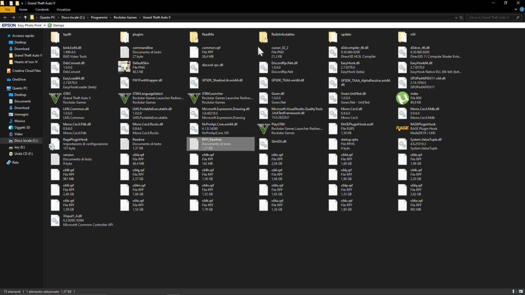
Task: Open the Visualizza ribbon tab
Action: (64, 9)
